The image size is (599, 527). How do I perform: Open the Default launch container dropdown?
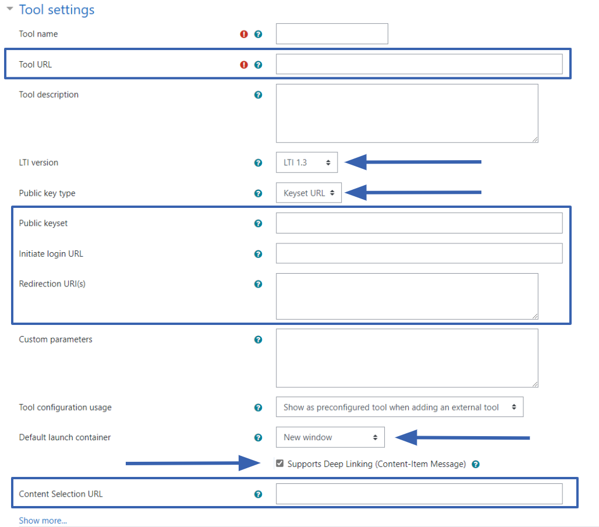[330, 437]
